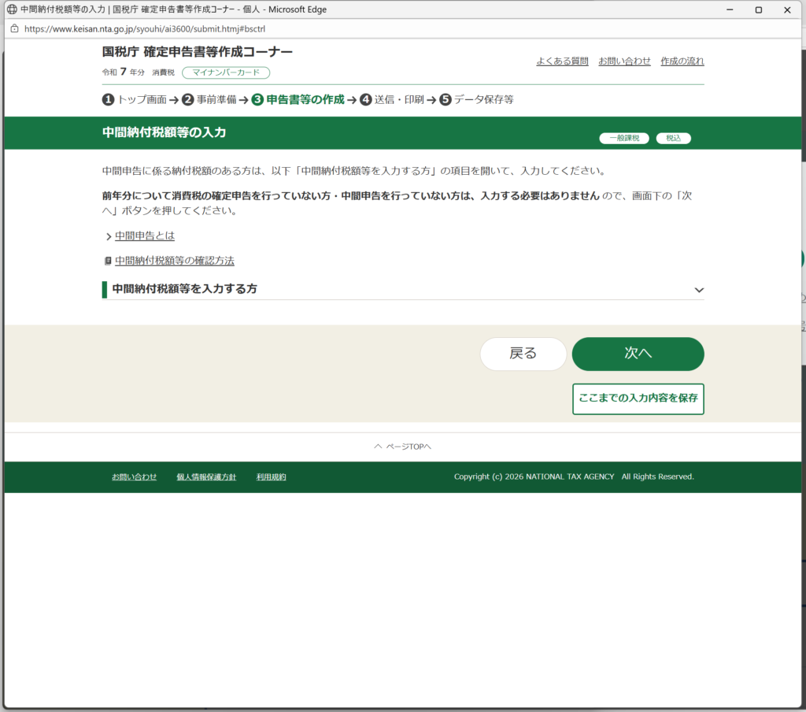Expand the 中間納付税額等を入力する方 section chevron
Screen dimensions: 806x712
tap(699, 290)
